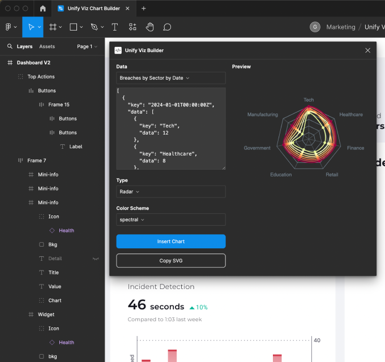Image resolution: width=385 pixels, height=362 pixels.
Task: Select the Hand tool
Action: click(150, 27)
